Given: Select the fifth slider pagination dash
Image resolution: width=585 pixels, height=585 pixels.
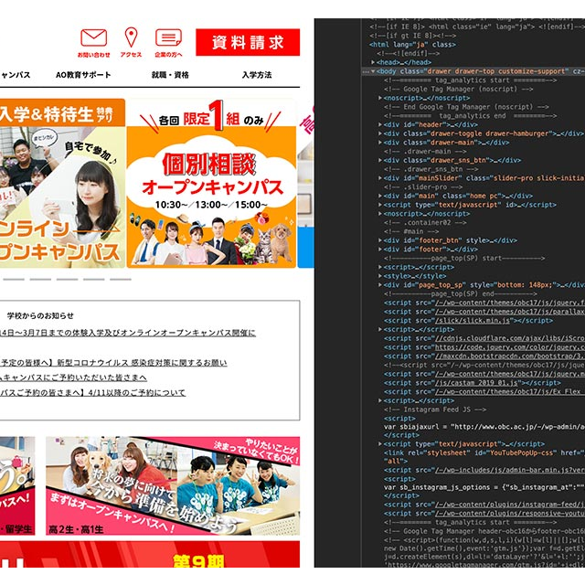Looking at the screenshot, I should [x=121, y=279].
